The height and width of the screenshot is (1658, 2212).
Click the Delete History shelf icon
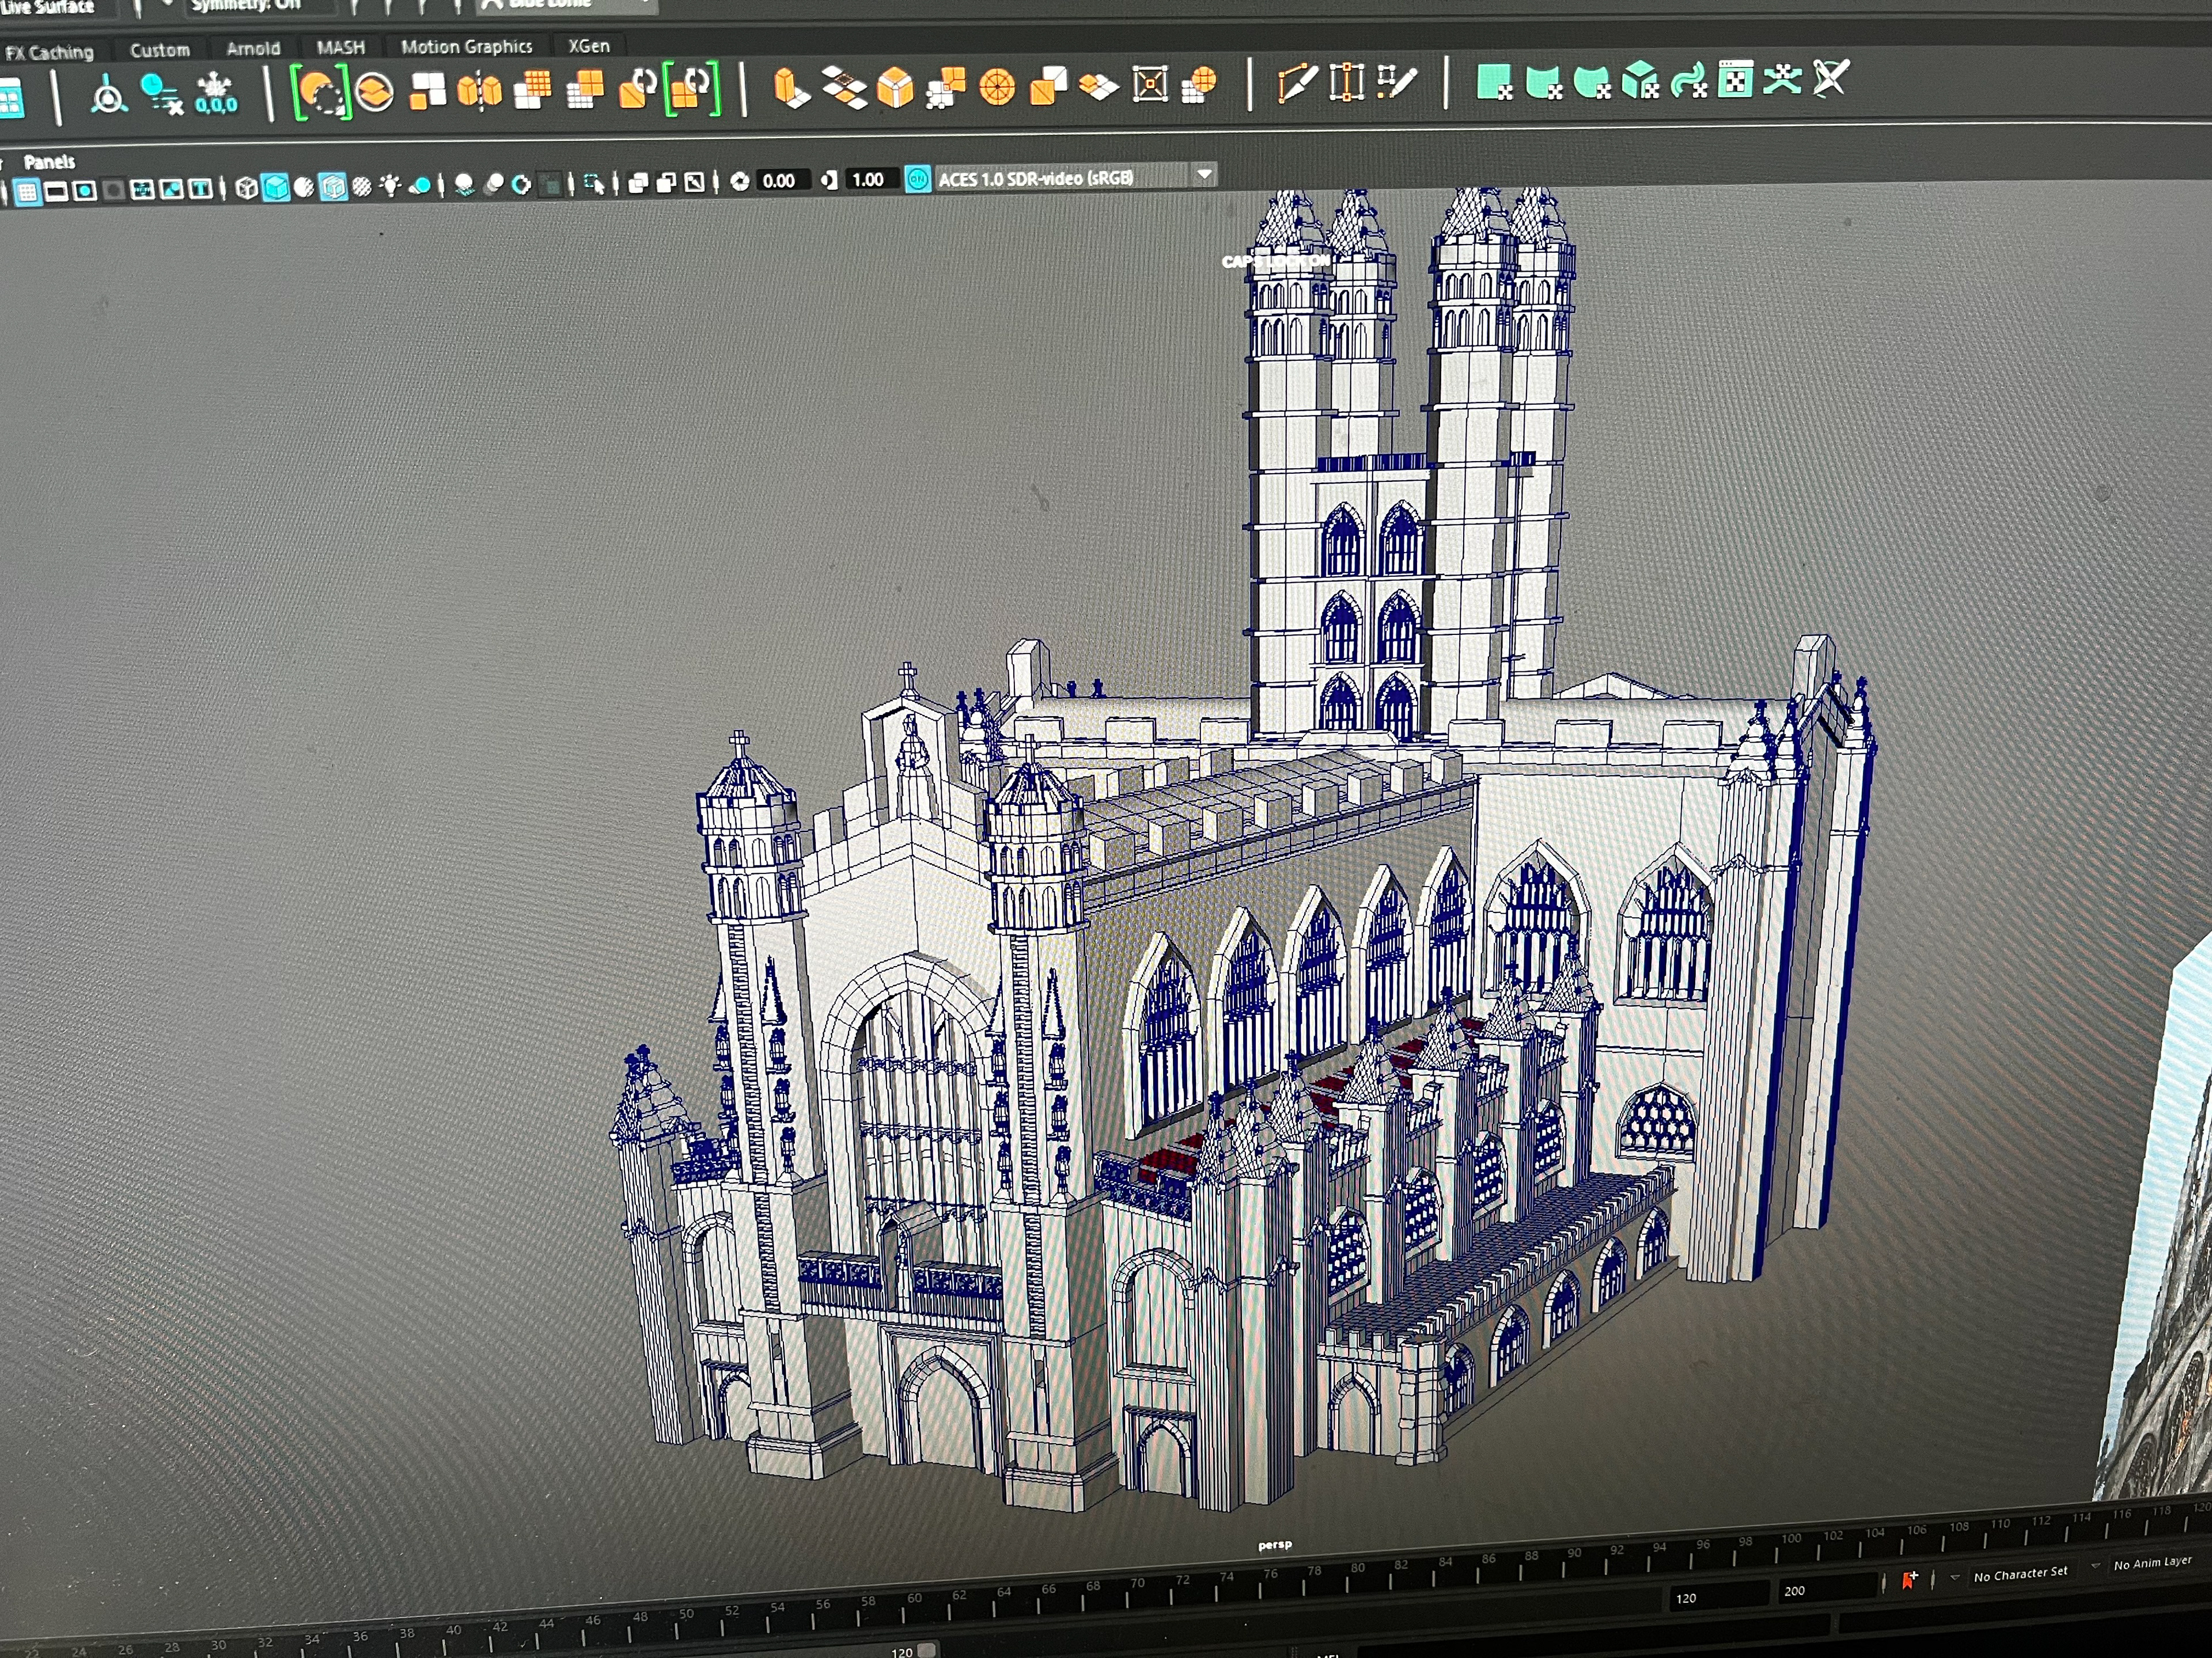coord(161,94)
